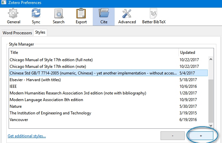Image resolution: width=222 pixels, height=143 pixels.
Task: Click the 5/4/2017 updated date cell
Action: click(x=187, y=73)
